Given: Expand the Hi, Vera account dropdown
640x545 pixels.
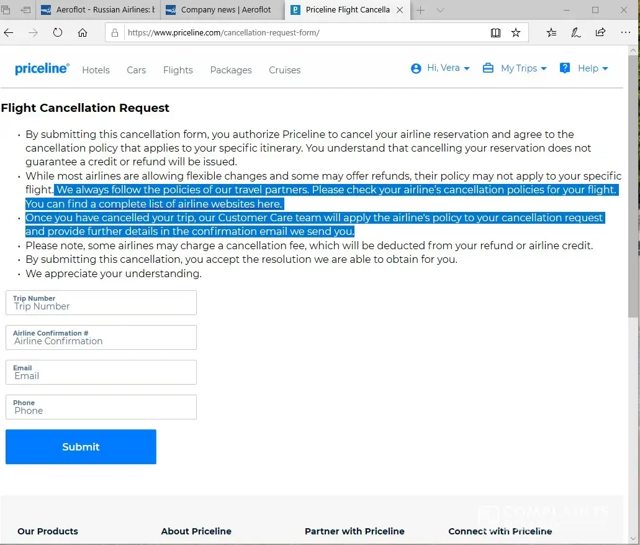Looking at the screenshot, I should point(449,68).
